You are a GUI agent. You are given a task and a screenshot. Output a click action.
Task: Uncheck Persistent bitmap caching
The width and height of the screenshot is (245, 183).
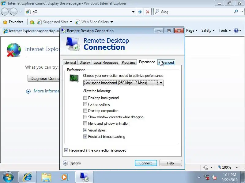(85, 137)
